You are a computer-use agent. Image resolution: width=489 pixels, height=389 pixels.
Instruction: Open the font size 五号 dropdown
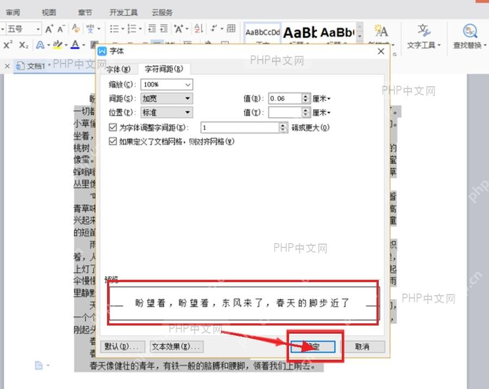click(39, 29)
